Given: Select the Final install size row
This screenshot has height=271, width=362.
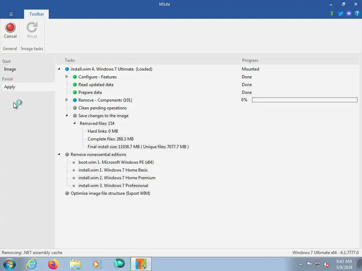Looking at the screenshot, I should point(138,147).
